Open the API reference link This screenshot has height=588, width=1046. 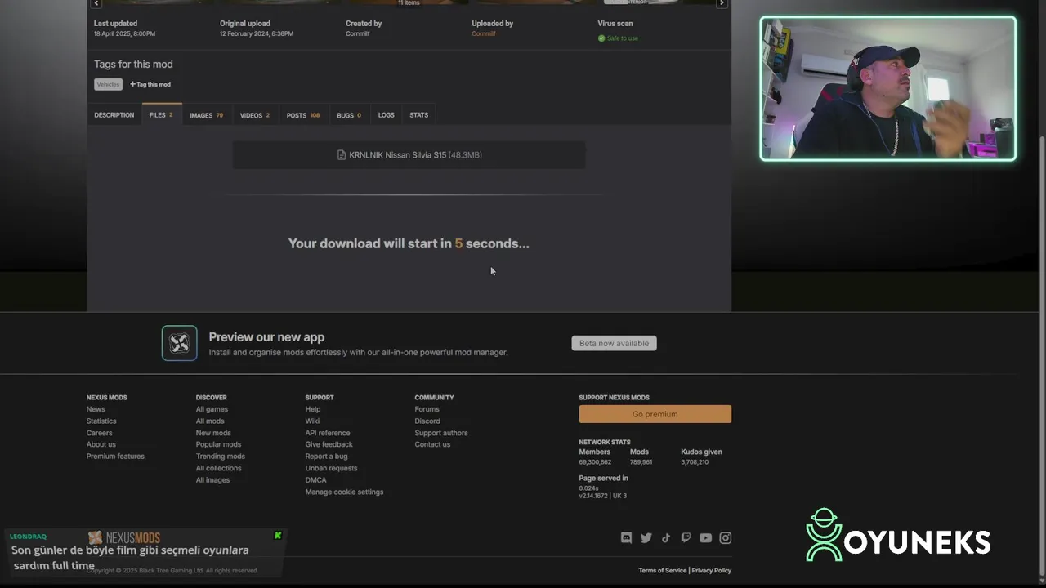(x=328, y=433)
